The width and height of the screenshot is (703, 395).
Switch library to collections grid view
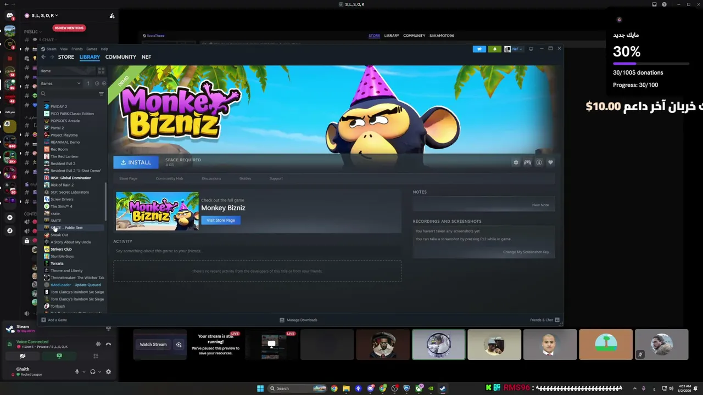pyautogui.click(x=101, y=71)
